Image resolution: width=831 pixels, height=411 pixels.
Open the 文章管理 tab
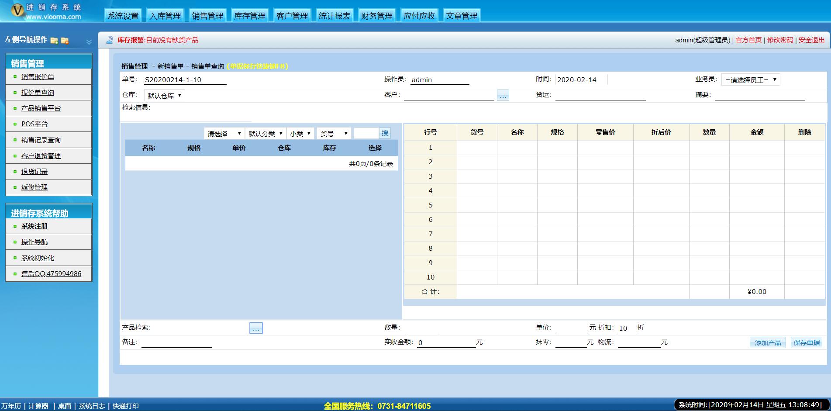click(x=462, y=16)
